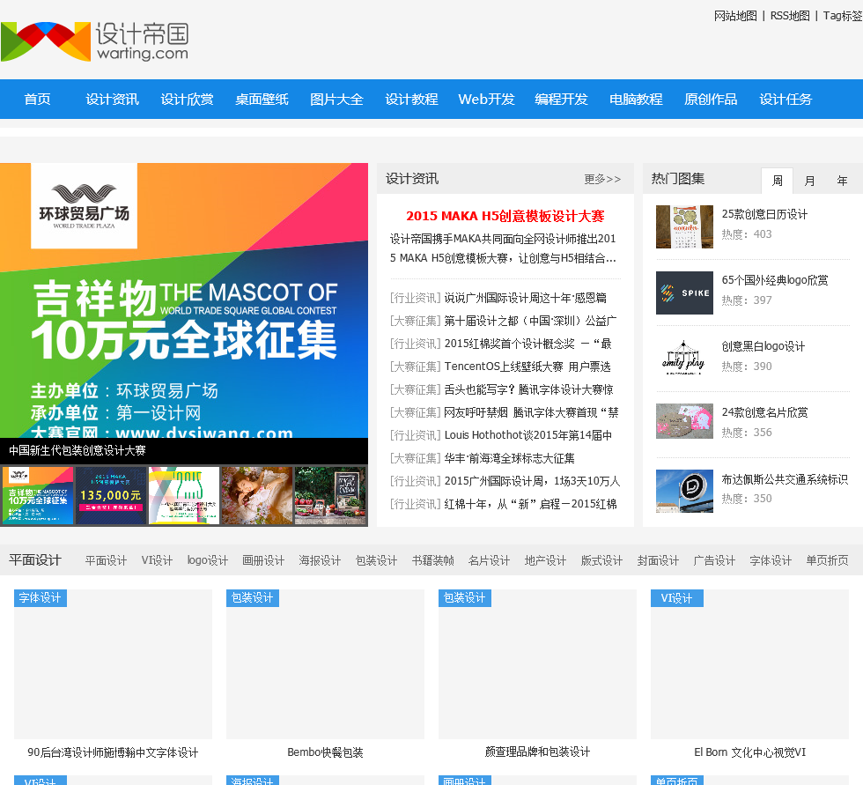This screenshot has height=785, width=863.
Task: Open 65个国外经典logo欣赏 title link
Action: click(x=775, y=281)
